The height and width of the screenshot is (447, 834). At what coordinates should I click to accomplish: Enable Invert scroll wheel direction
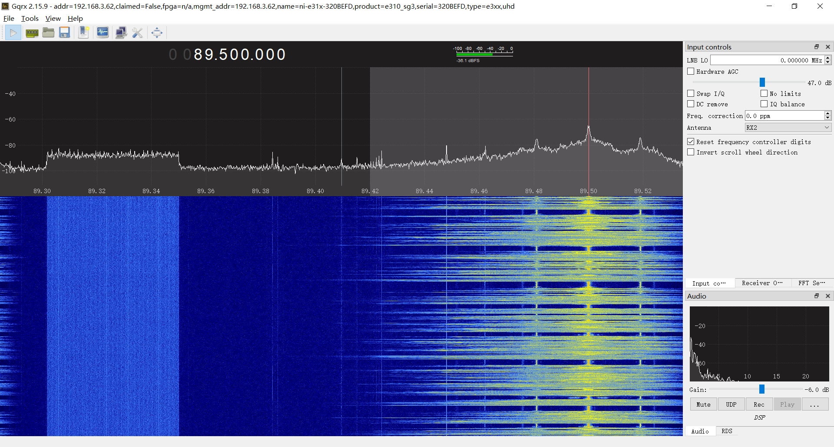point(691,152)
